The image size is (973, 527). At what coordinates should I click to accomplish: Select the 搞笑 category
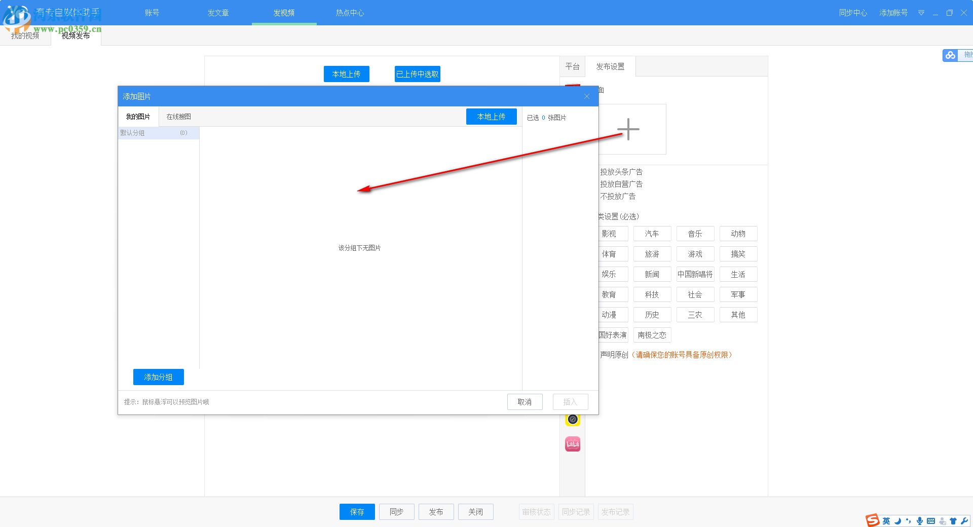tap(738, 254)
